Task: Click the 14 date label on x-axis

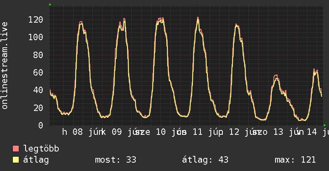Action: (312, 132)
